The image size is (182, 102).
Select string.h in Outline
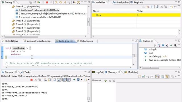[152, 49]
